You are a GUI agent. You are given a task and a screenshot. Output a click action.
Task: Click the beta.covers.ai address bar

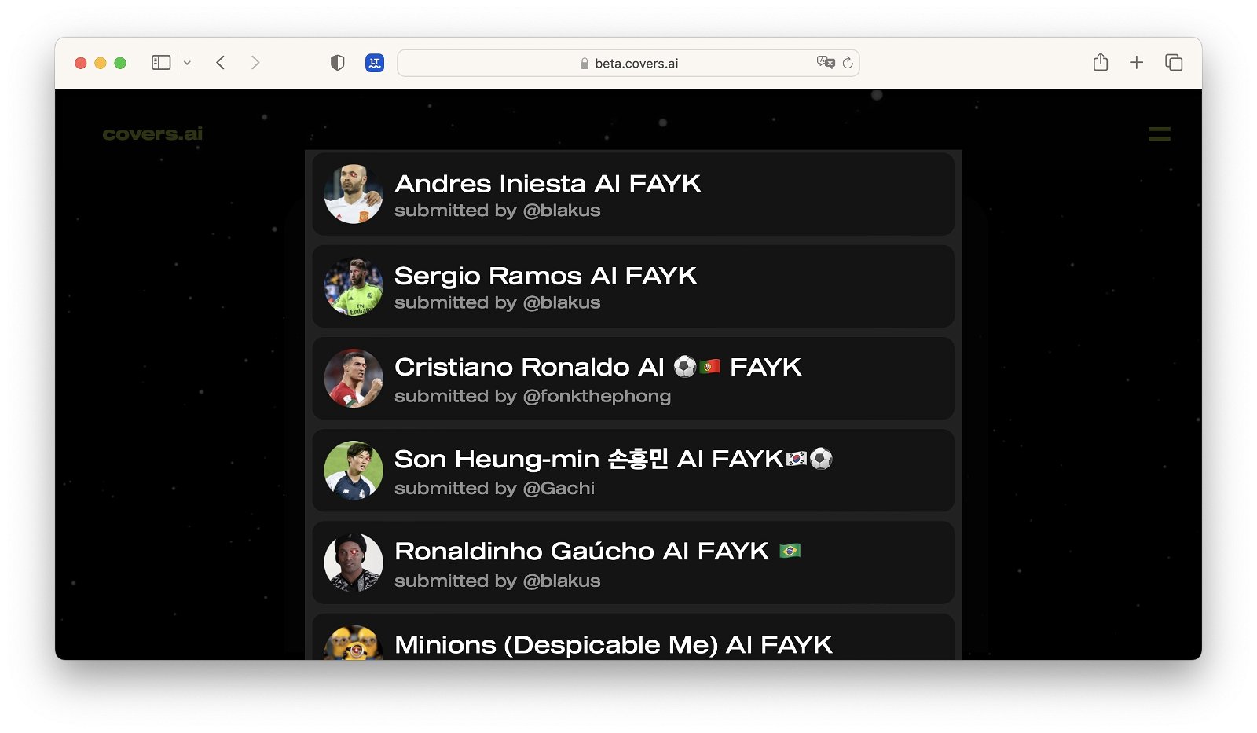(x=628, y=63)
